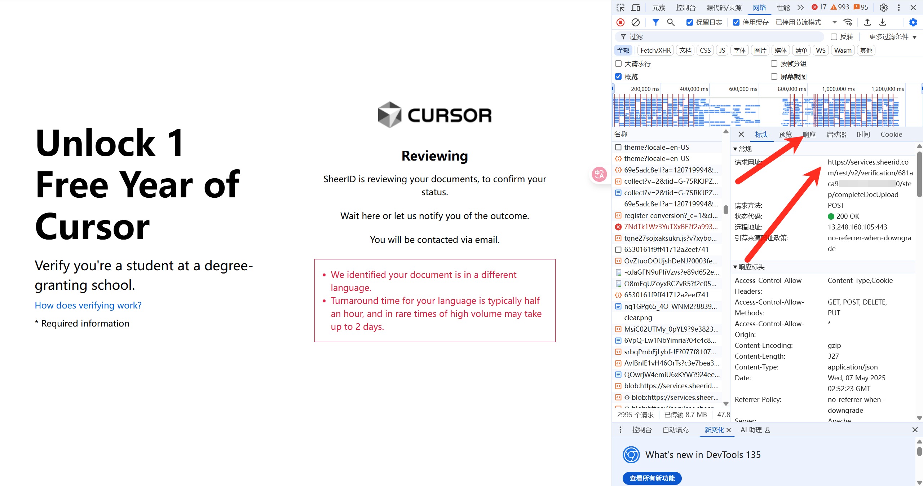Open DevTools settings gear icon
923x486 pixels.
point(883,8)
